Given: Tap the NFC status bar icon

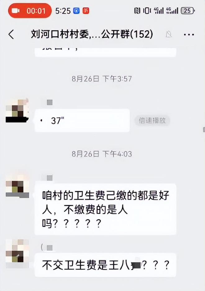Looking at the screenshot, I should coord(137,11).
